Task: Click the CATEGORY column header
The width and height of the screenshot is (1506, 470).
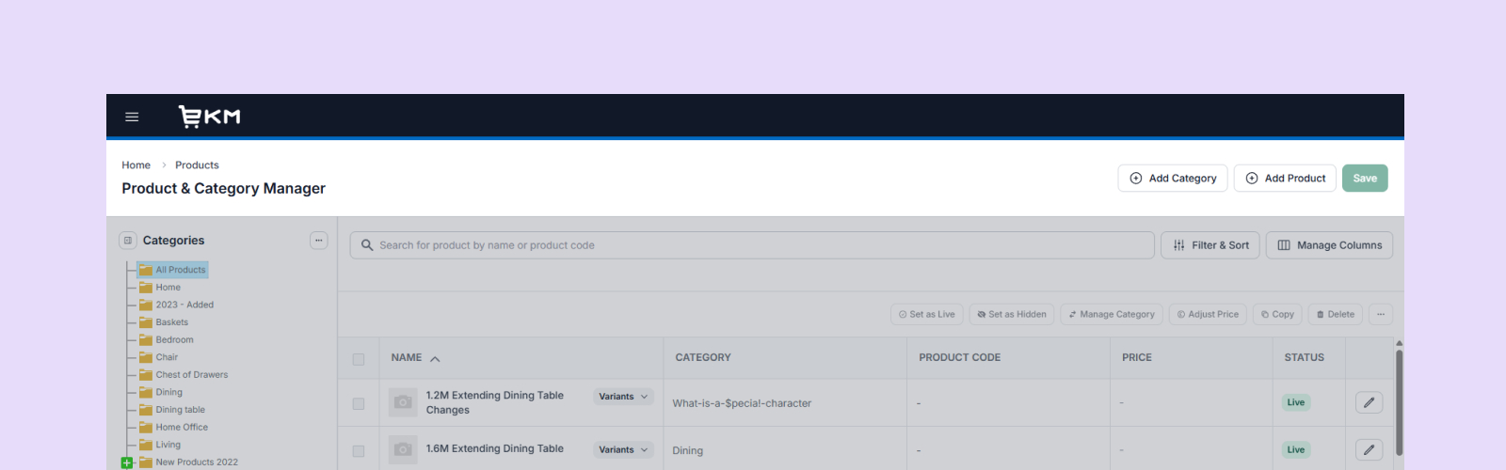Action: tap(703, 358)
